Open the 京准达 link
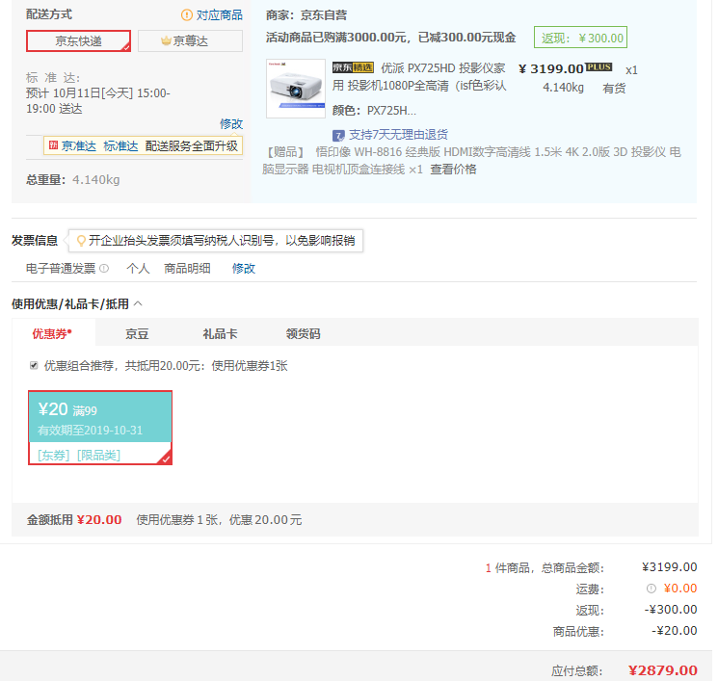The width and height of the screenshot is (718, 681). point(79,146)
